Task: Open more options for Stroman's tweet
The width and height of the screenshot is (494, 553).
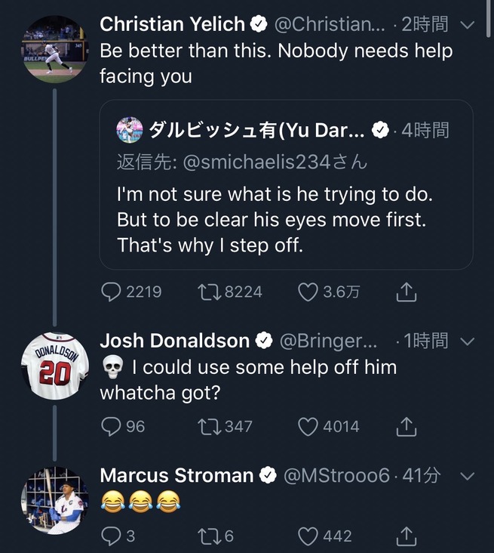Action: coord(467,476)
